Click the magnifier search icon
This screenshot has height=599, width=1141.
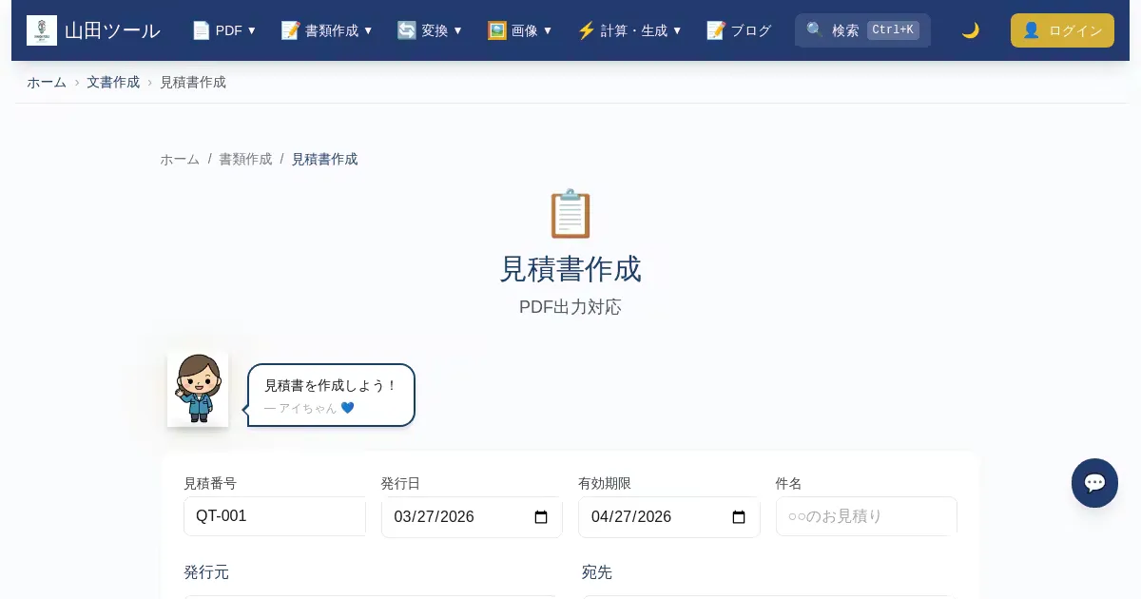[x=815, y=30]
